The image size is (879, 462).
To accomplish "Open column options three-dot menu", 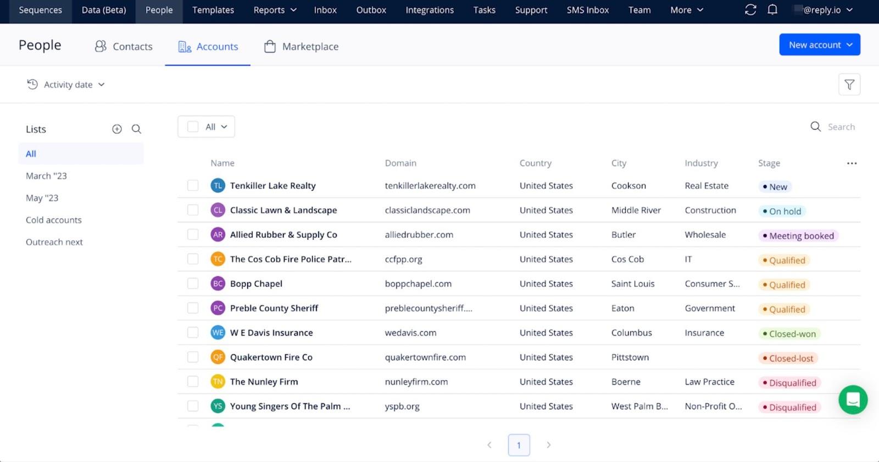I will (x=852, y=163).
